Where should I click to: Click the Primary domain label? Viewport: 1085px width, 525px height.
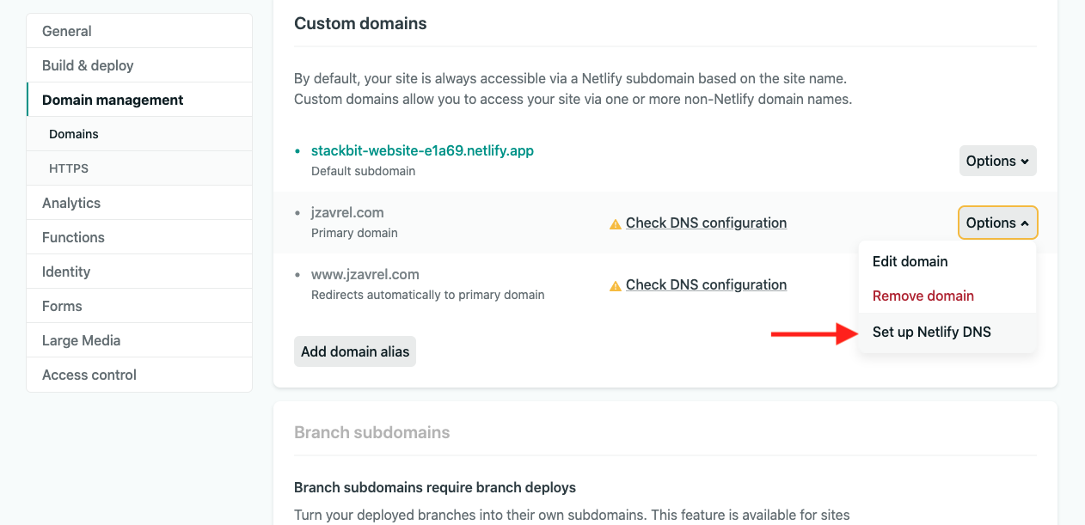(x=354, y=233)
